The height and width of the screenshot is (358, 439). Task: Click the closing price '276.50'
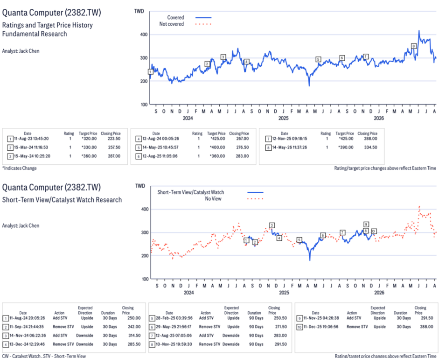(243, 147)
